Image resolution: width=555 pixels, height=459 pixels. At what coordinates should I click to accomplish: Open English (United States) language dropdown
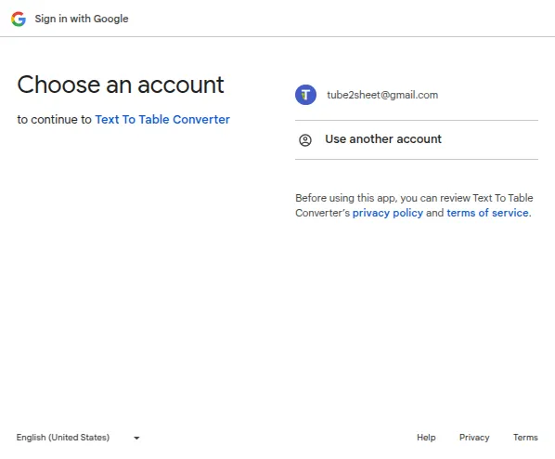78,438
